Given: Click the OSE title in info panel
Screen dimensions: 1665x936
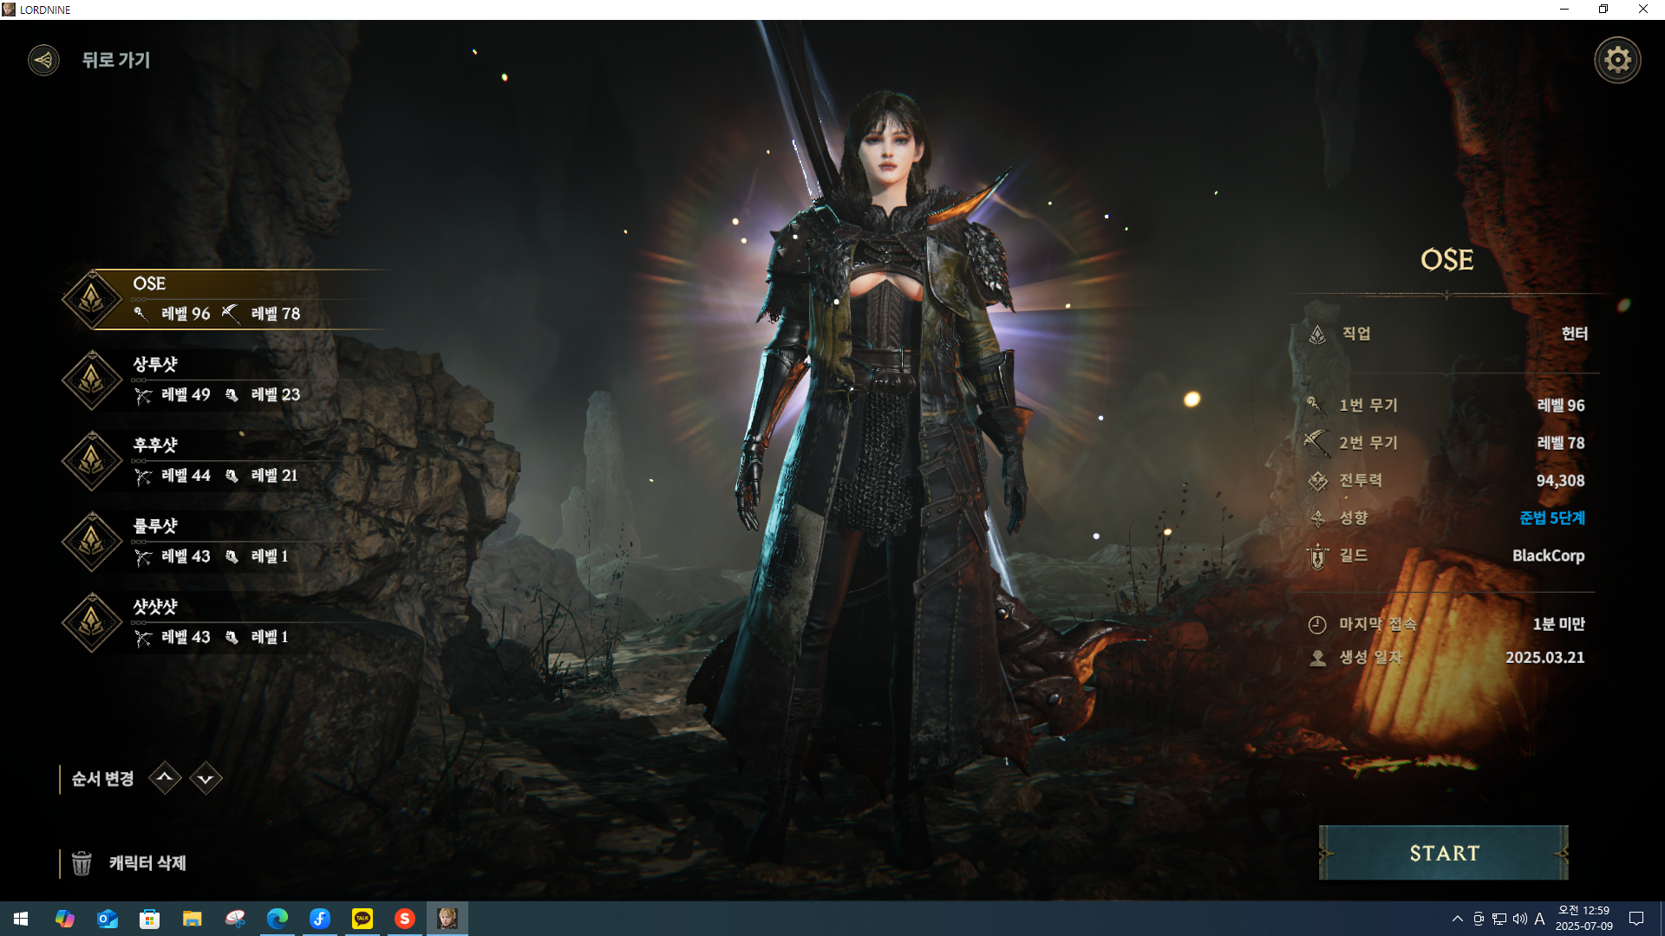Looking at the screenshot, I should click(1446, 260).
